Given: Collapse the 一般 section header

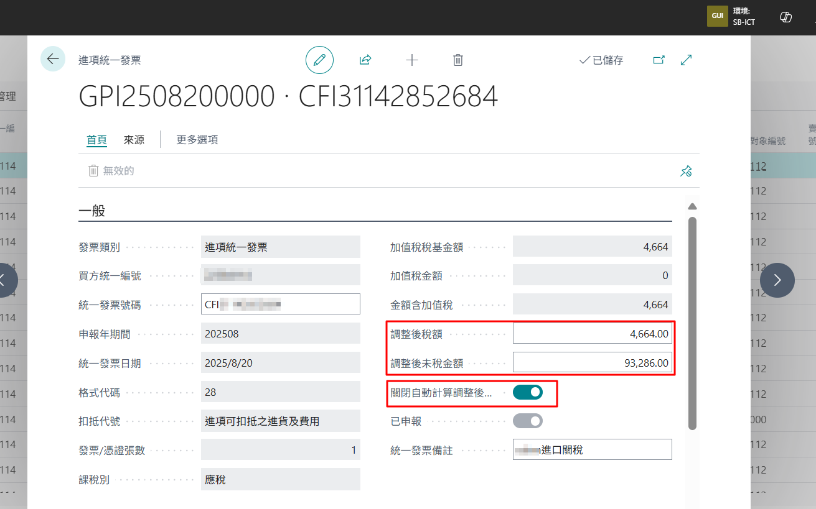Looking at the screenshot, I should tap(92, 211).
